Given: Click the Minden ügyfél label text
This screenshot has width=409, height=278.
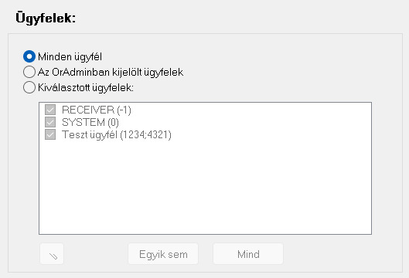Looking at the screenshot, I should (x=70, y=57).
